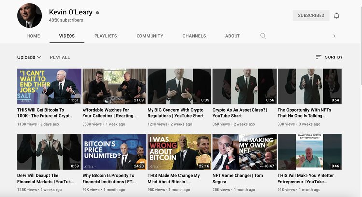This screenshot has height=197, width=362.
Task: Click "91K views • 1 month ago" text
Action: (299, 190)
